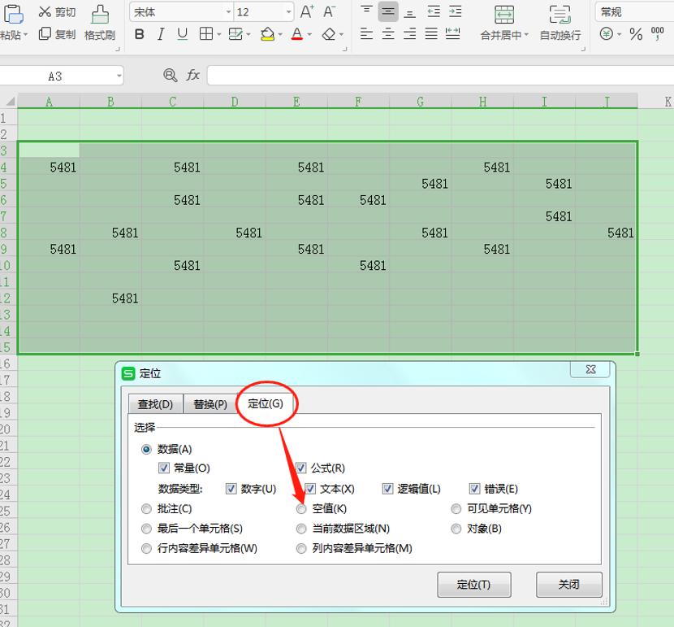Open the font size dropdown

[289, 11]
